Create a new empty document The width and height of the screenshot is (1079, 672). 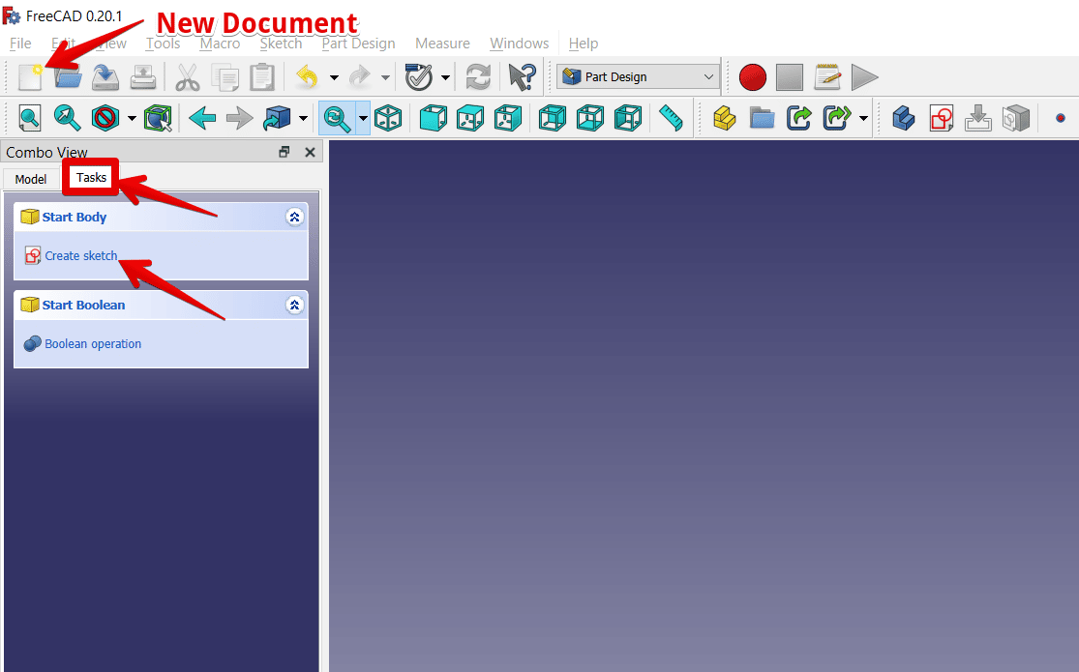point(30,77)
